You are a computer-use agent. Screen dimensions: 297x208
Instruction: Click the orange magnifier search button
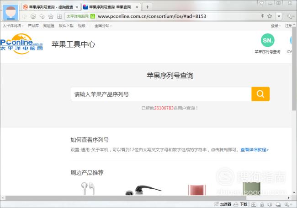click(260, 94)
